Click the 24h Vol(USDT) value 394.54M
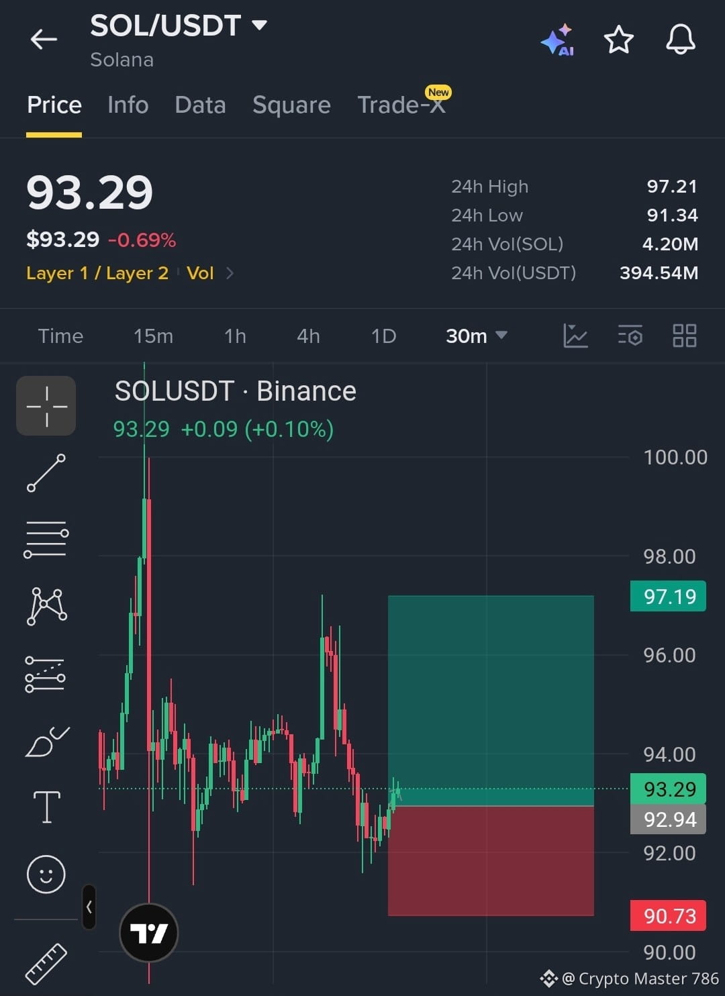This screenshot has height=996, width=725. pos(659,273)
